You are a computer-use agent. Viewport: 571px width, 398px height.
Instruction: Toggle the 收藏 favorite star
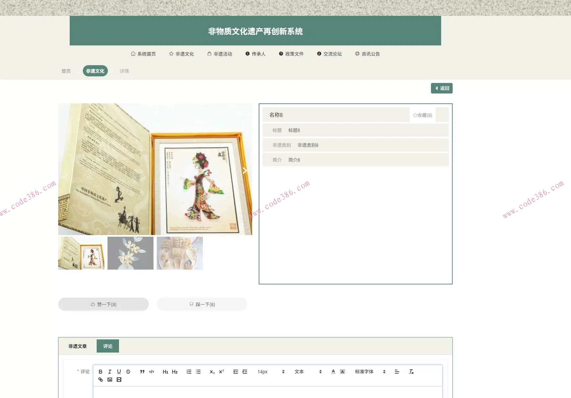[422, 115]
